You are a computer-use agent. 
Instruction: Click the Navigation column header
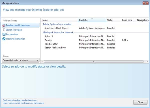pos(142,20)
